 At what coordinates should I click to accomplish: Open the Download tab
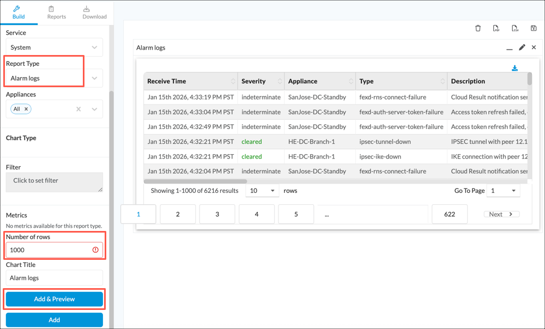[x=94, y=12]
